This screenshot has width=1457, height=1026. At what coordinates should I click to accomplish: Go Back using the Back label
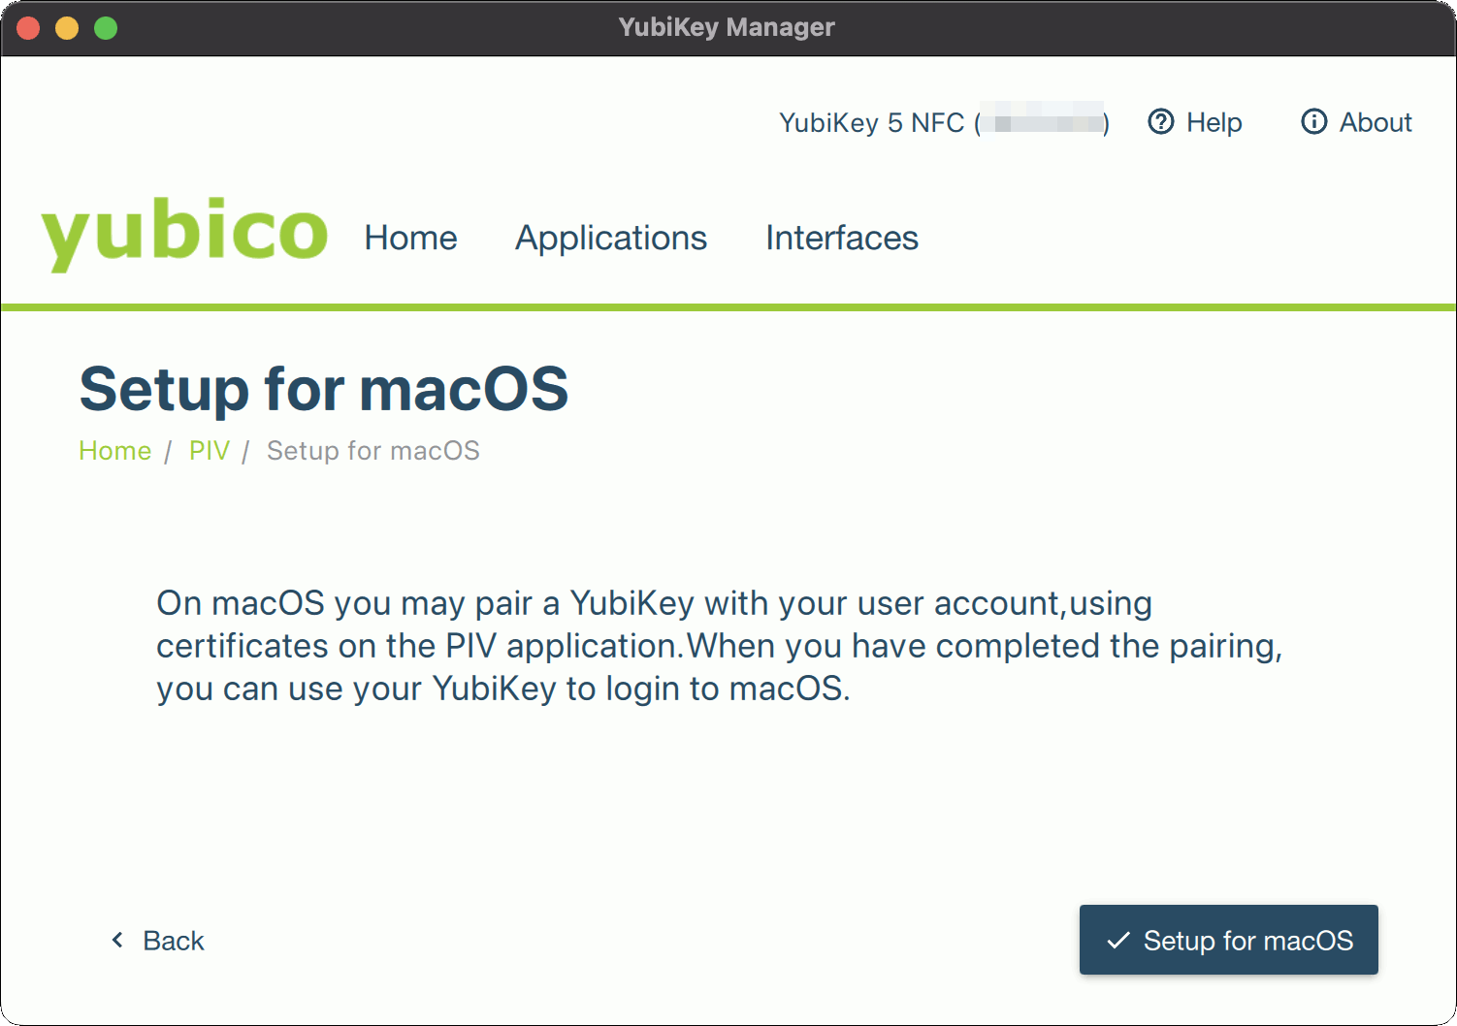(x=174, y=941)
